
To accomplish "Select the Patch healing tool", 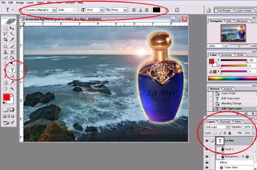I will point(6,47).
